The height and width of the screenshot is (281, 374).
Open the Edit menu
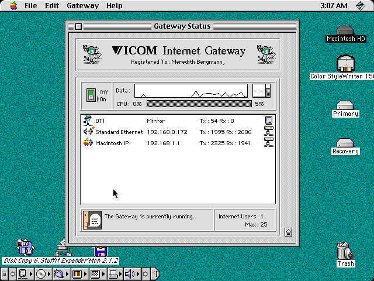coord(52,5)
